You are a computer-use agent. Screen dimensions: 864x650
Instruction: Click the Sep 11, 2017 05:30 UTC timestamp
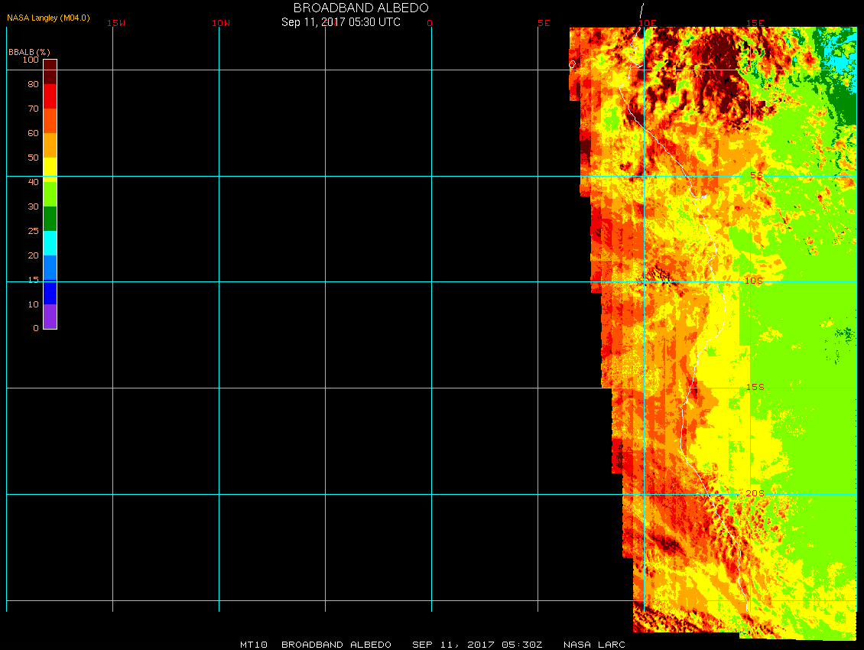(341, 22)
